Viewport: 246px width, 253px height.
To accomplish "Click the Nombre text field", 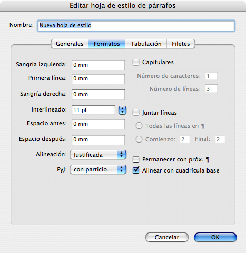I will 136,26.
